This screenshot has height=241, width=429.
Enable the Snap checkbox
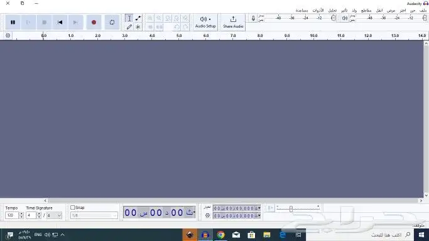click(72, 208)
